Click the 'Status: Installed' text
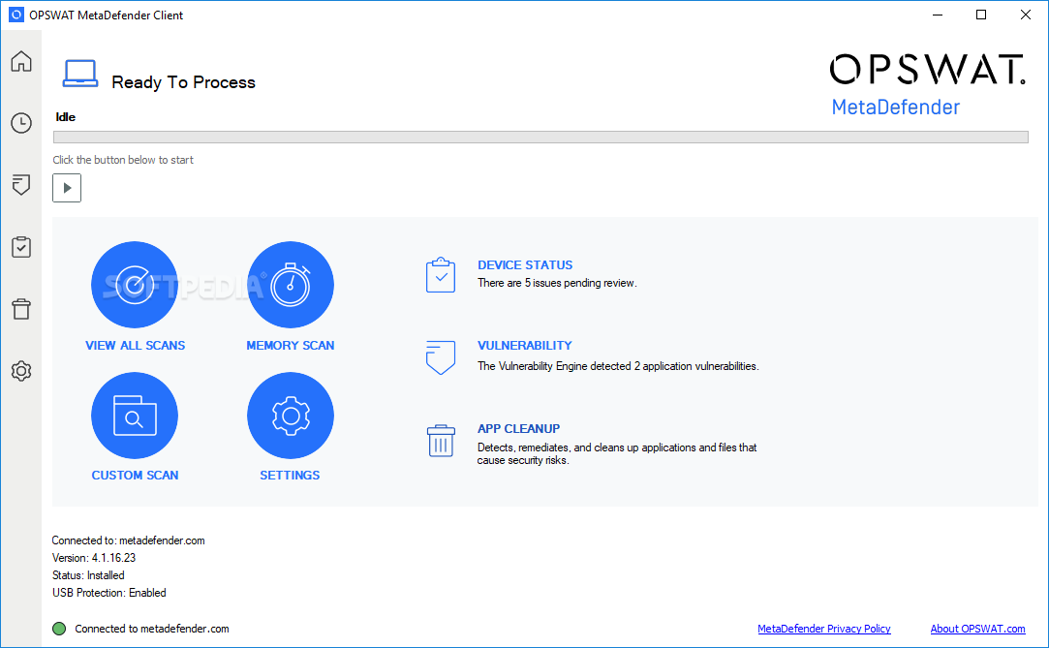Viewport: 1049px width, 648px height. [x=88, y=575]
